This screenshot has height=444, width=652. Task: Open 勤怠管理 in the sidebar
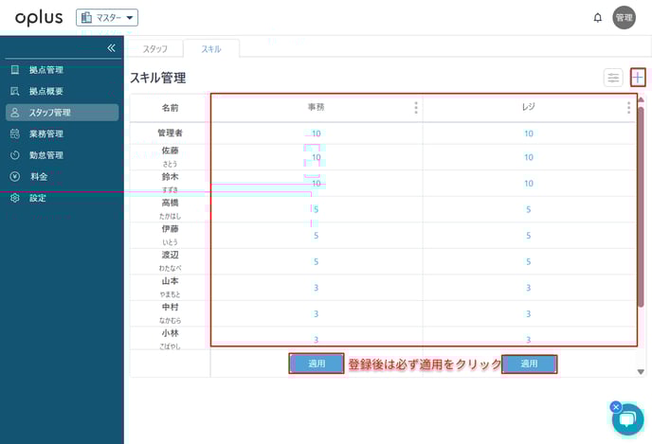tap(45, 155)
